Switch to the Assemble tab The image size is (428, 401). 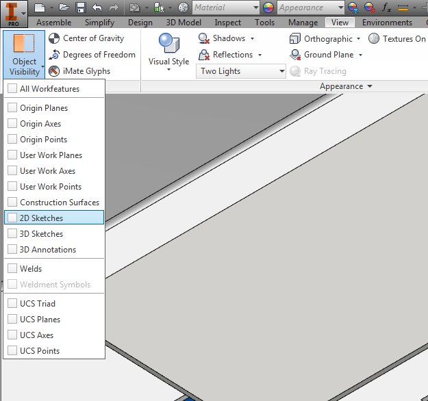tap(54, 23)
